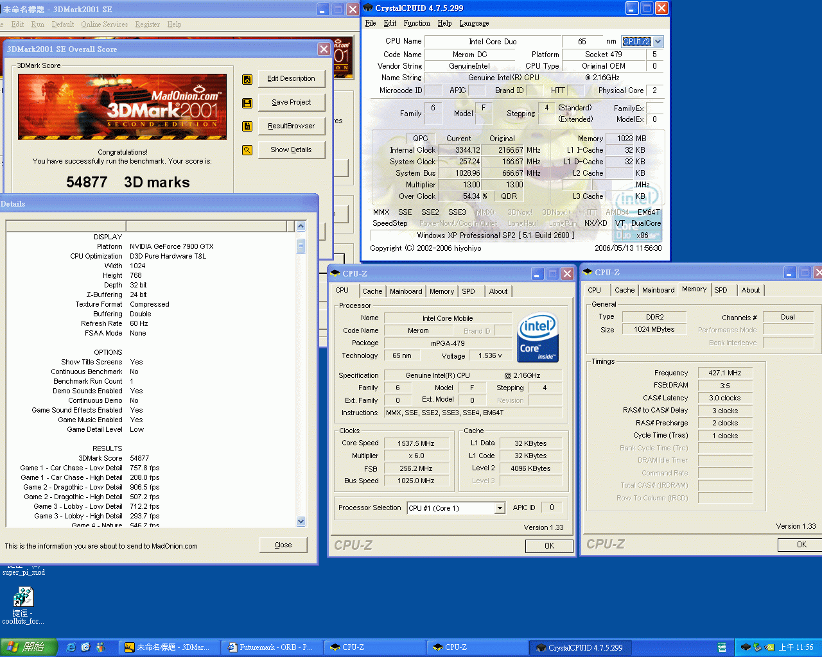
Task: Open CrystalCPUID Function menu
Action: click(417, 23)
